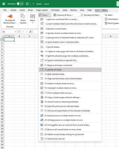This screenshot has height=149, width=119.
Task: Click the Reset Excel's last cell icon
Action: point(42,139)
